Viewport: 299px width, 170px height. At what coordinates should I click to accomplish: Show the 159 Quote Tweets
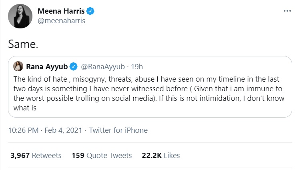pyautogui.click(x=102, y=155)
